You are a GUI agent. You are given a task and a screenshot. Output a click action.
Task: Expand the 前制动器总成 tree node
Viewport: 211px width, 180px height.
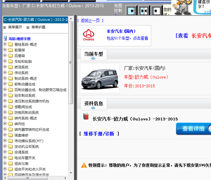(x=5, y=84)
